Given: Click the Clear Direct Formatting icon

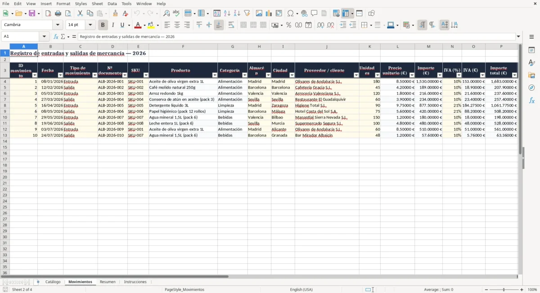Looking at the screenshot, I should tap(126, 13).
